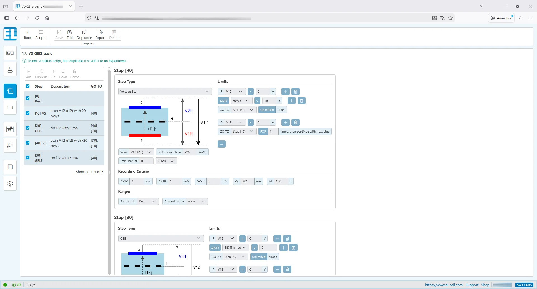This screenshot has height=289, width=537.
Task: Open the sidebar settings gear
Action: click(x=10, y=183)
